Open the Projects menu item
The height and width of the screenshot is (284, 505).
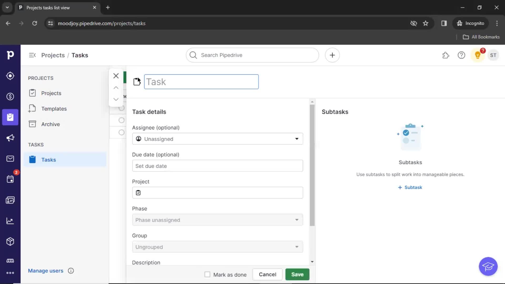(51, 93)
